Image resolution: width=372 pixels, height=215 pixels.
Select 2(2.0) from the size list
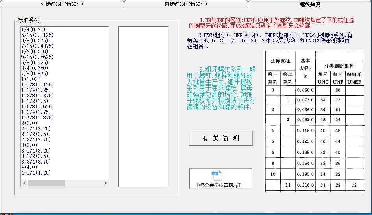click(30, 123)
